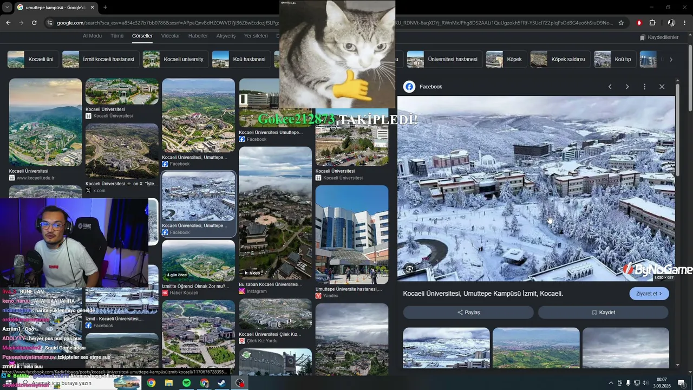Switch to the Haberler tab
The width and height of the screenshot is (693, 390).
click(x=198, y=36)
